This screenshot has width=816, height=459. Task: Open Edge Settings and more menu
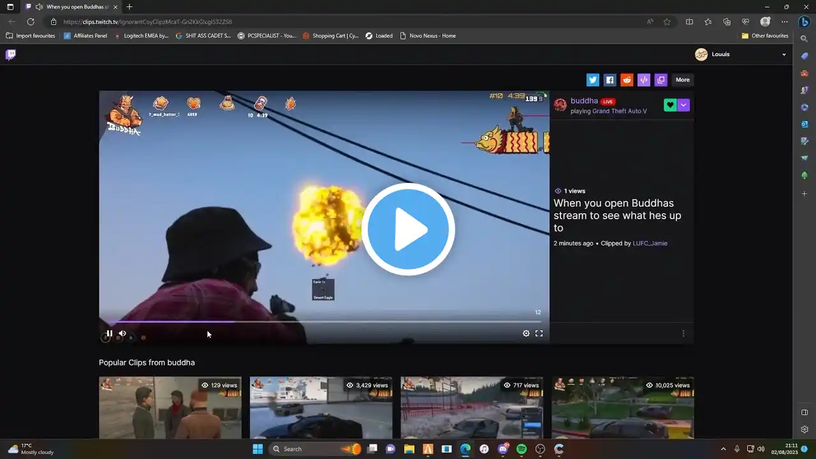click(784, 22)
